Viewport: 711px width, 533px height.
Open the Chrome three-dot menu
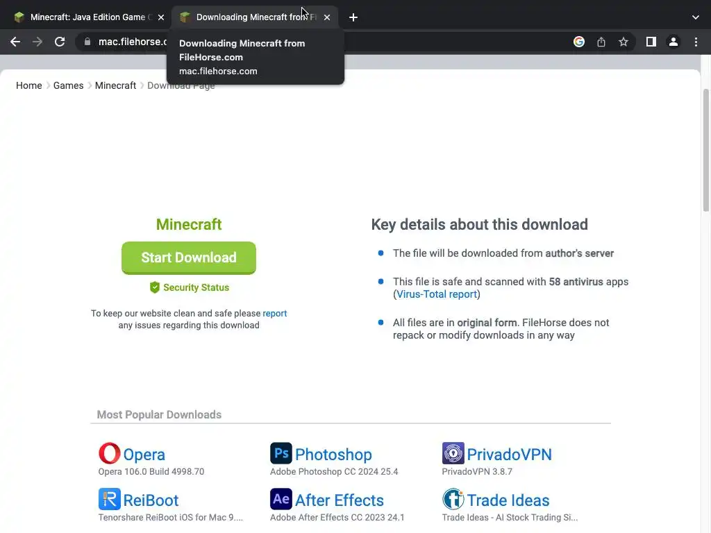point(696,42)
